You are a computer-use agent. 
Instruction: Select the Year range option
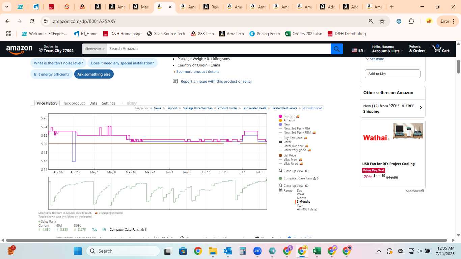point(300,206)
